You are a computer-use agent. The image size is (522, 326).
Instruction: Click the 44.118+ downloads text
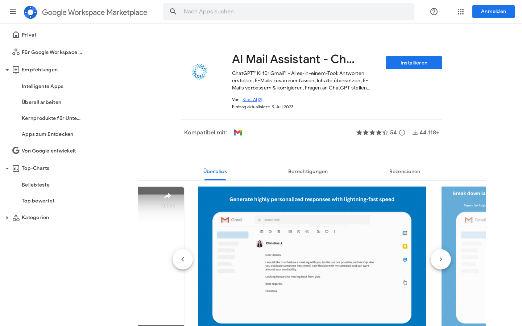[429, 133]
